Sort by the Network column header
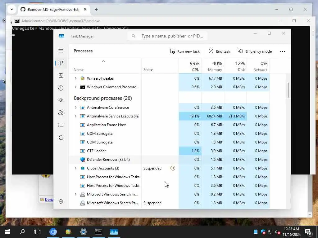The width and height of the screenshot is (318, 238). 258,66
